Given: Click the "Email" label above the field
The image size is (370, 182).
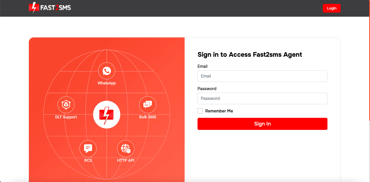Looking at the screenshot, I should [202, 66].
